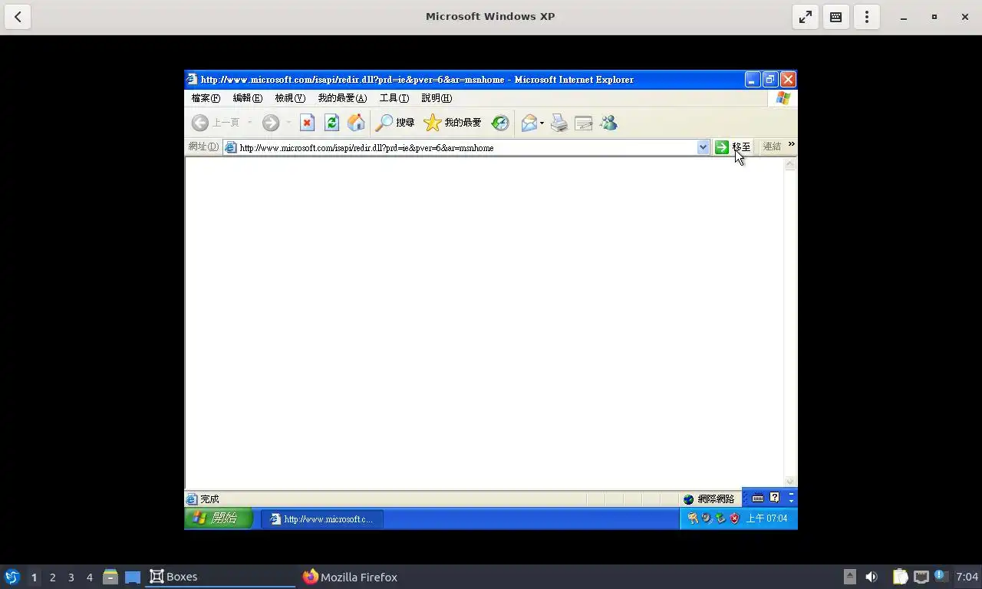Open the 我的最愛(A) menu
This screenshot has width=982, height=589.
(x=342, y=98)
